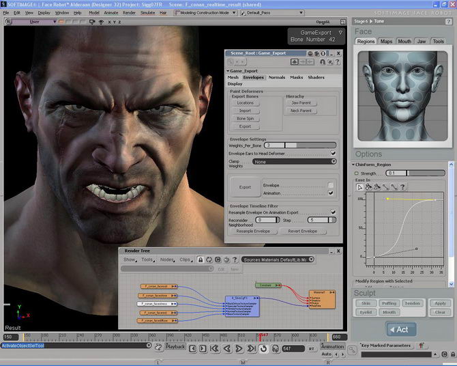Screen dimensions: 457x366
Task: Open the Shaders tab in Game_Export
Action: tap(316, 77)
